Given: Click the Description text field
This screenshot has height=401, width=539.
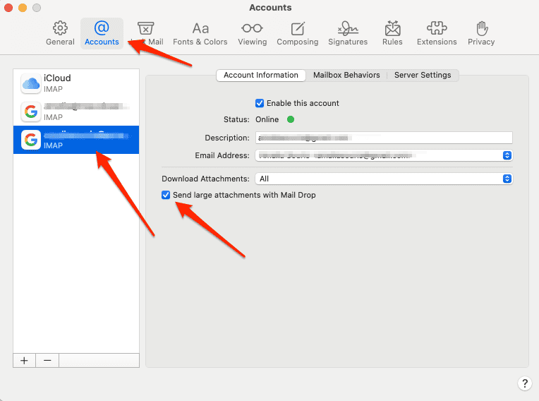Looking at the screenshot, I should pos(383,138).
